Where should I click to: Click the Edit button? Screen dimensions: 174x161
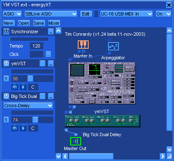tap(86, 14)
